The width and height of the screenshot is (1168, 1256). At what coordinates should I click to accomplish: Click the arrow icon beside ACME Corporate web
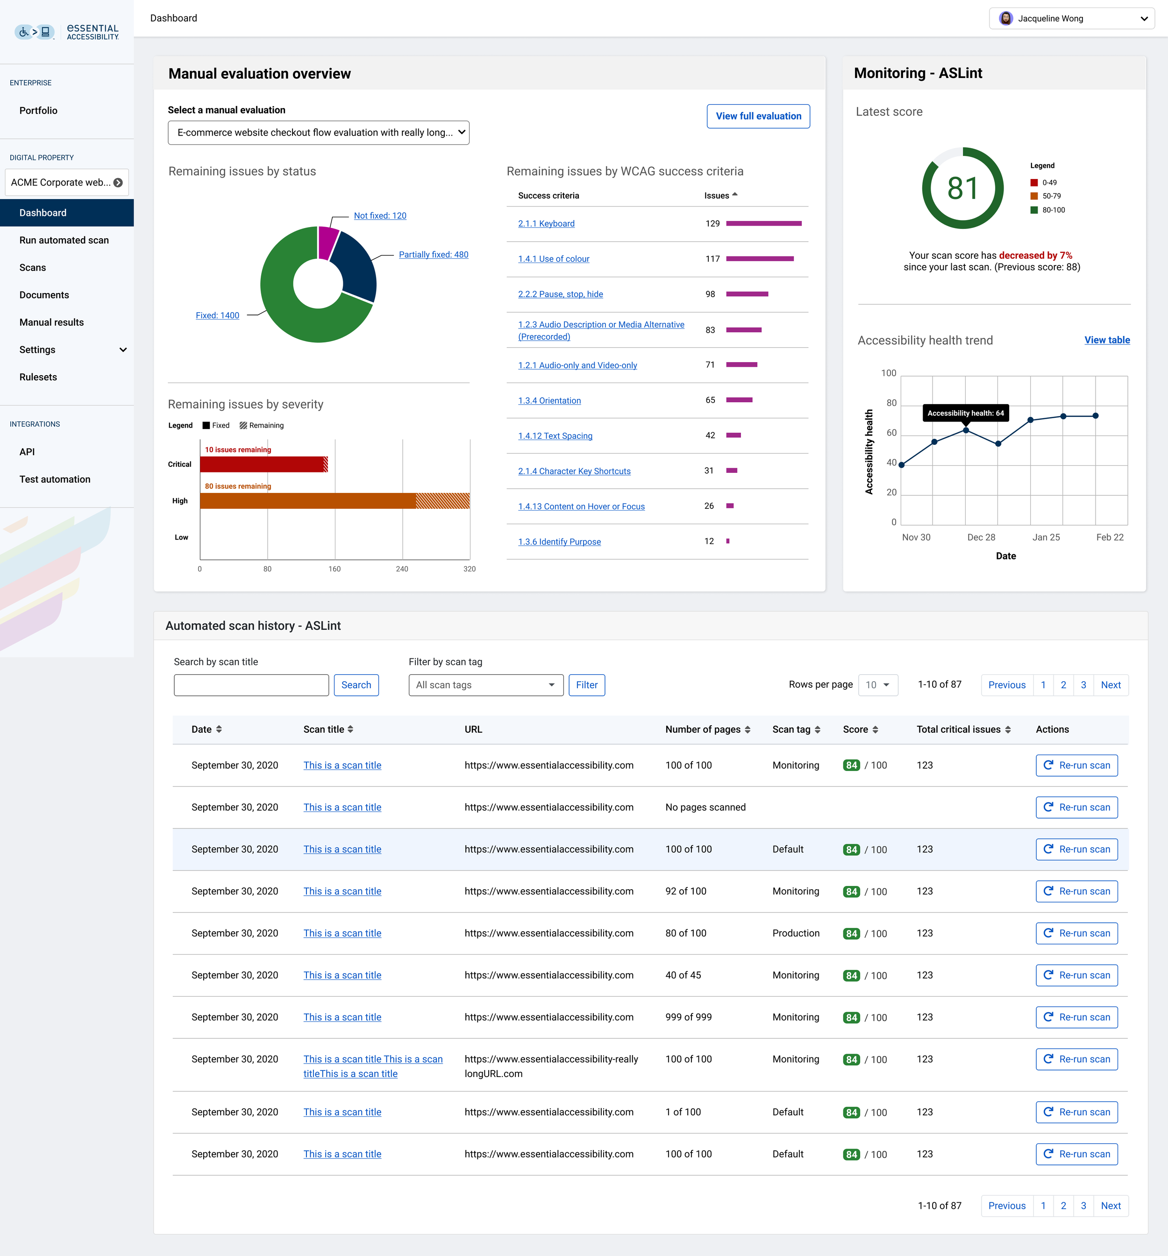coord(118,183)
